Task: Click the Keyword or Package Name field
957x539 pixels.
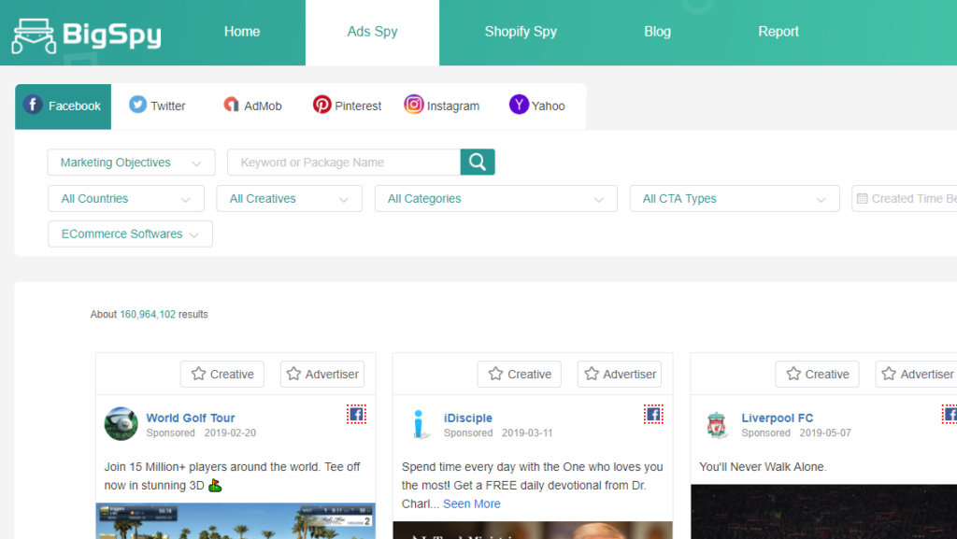Action: click(344, 163)
